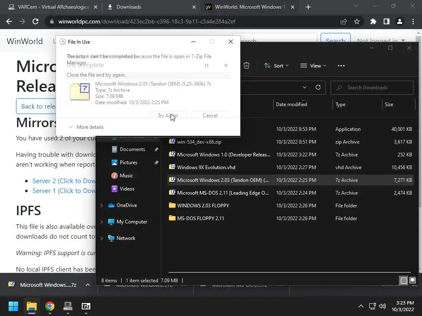Cancel the operation via small X icon

226,65
